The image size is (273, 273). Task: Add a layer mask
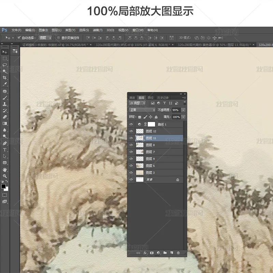point(152,253)
